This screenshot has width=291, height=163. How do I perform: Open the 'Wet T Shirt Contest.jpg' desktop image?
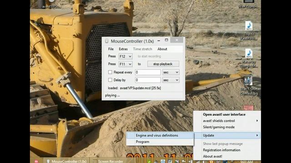tap(249, 86)
